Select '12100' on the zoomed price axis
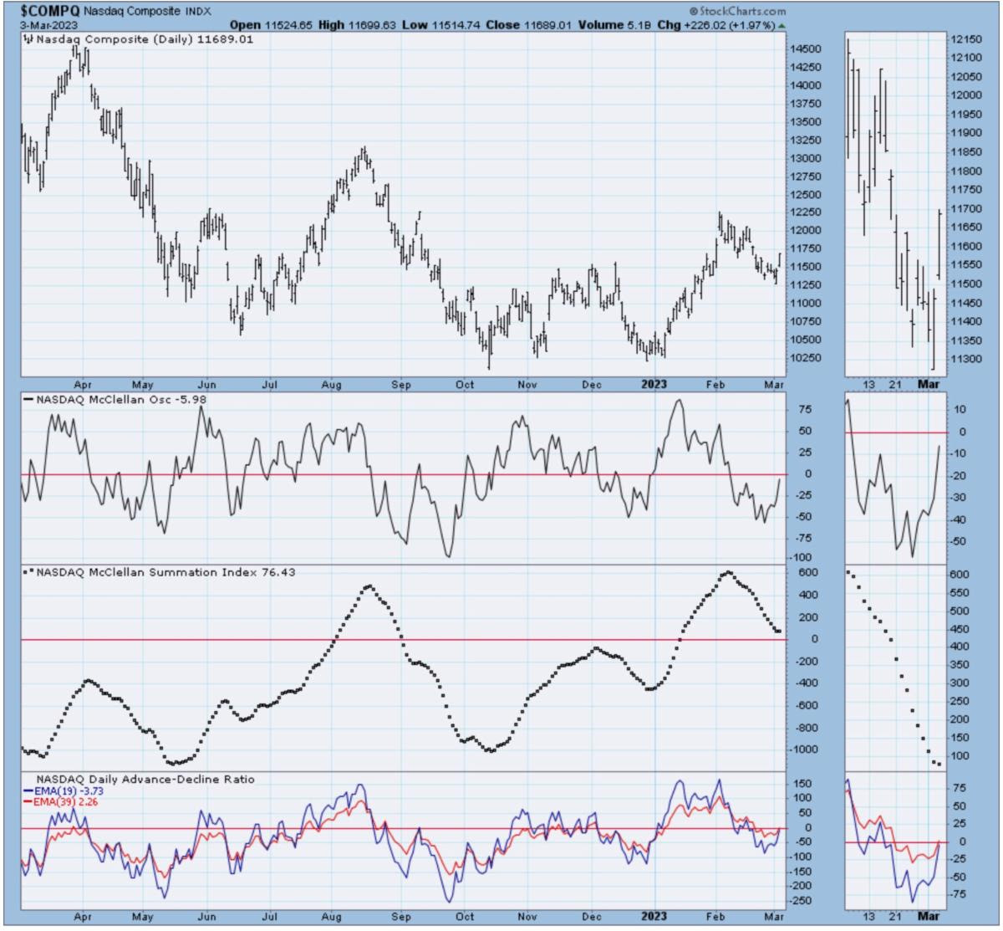The width and height of the screenshot is (1003, 931). [965, 58]
